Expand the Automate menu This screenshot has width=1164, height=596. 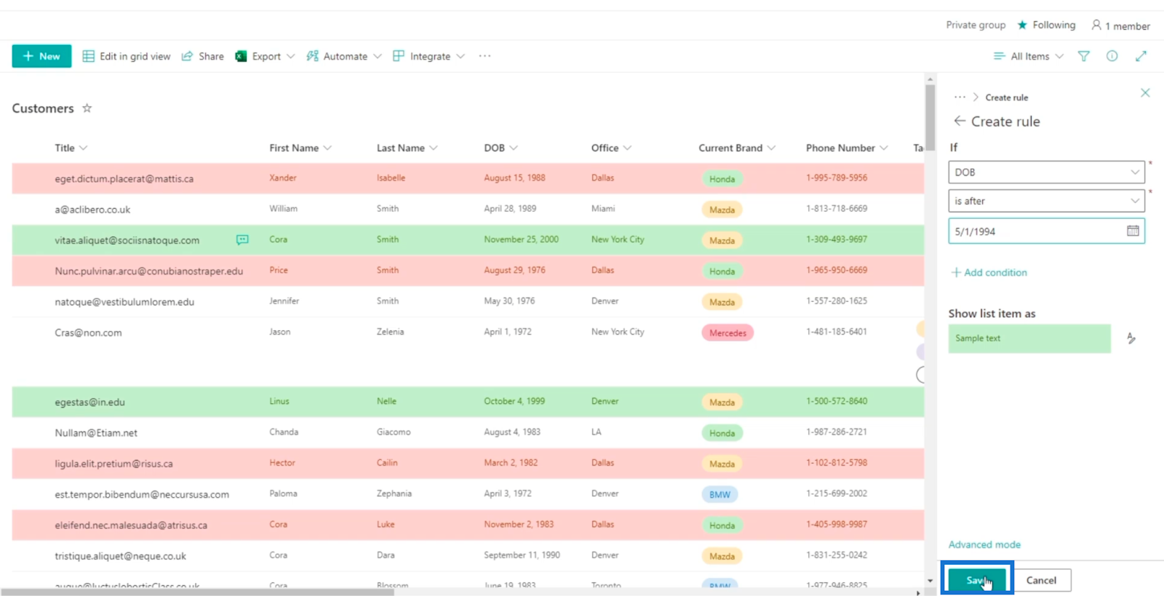tap(343, 56)
